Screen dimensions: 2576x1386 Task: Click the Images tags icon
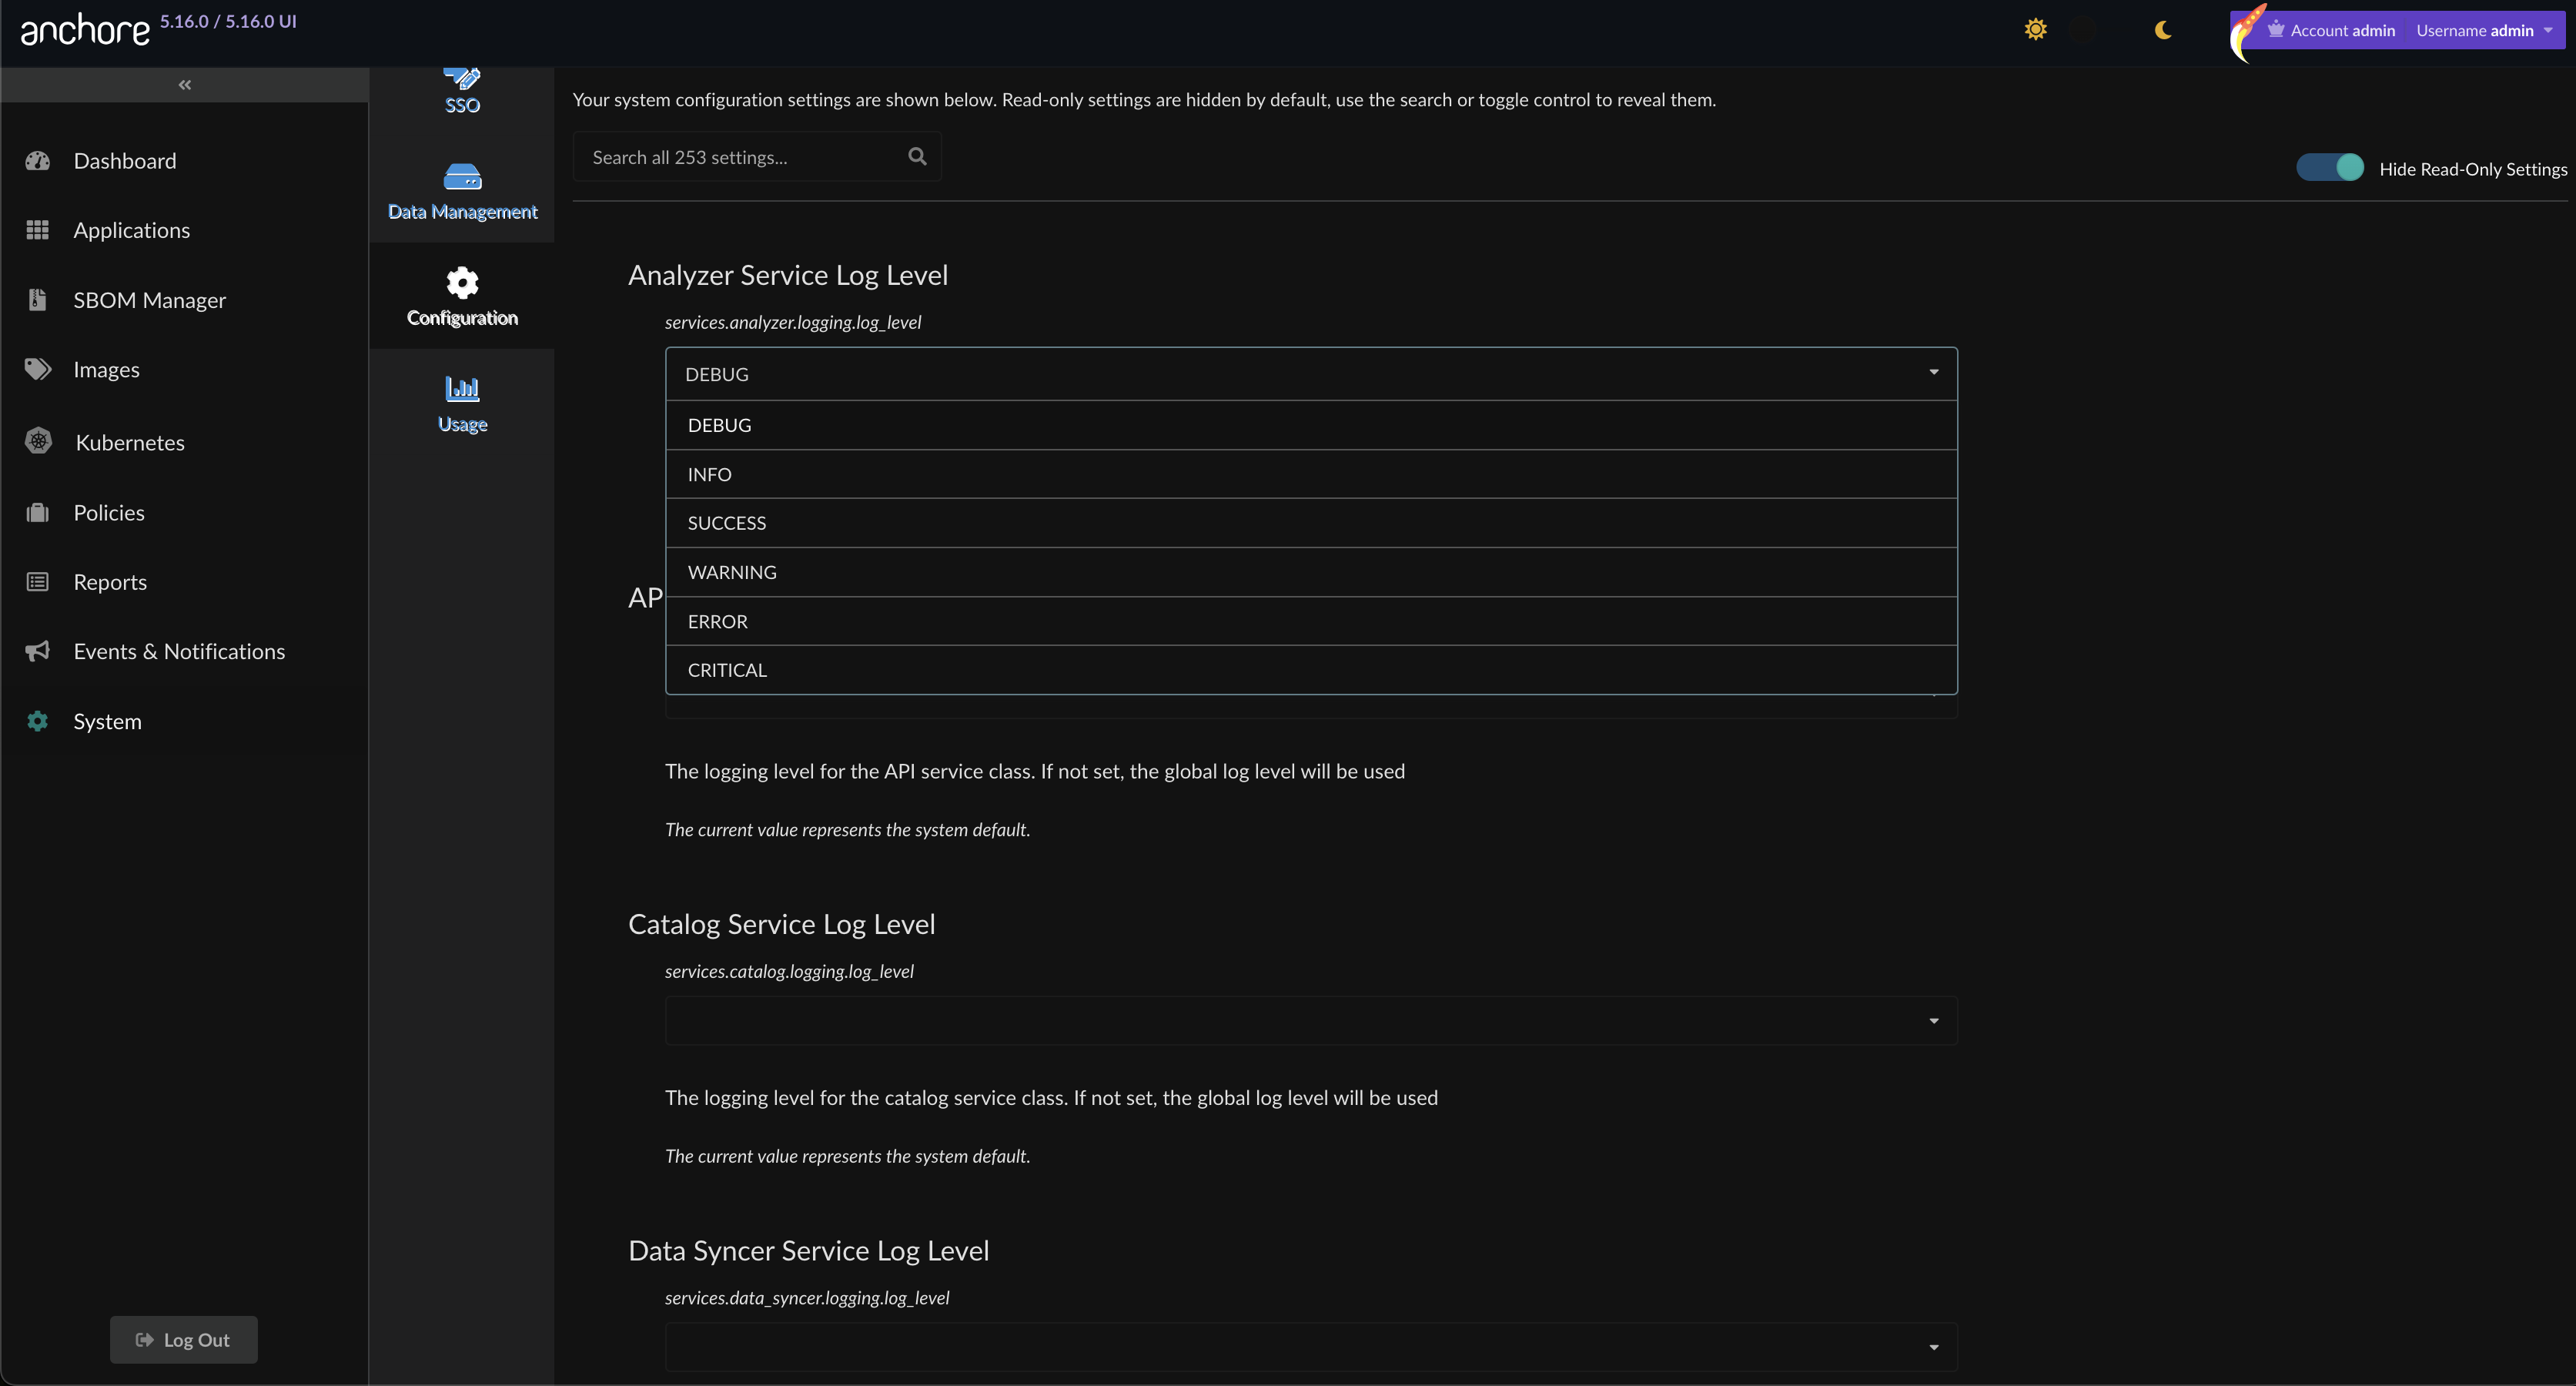(38, 369)
